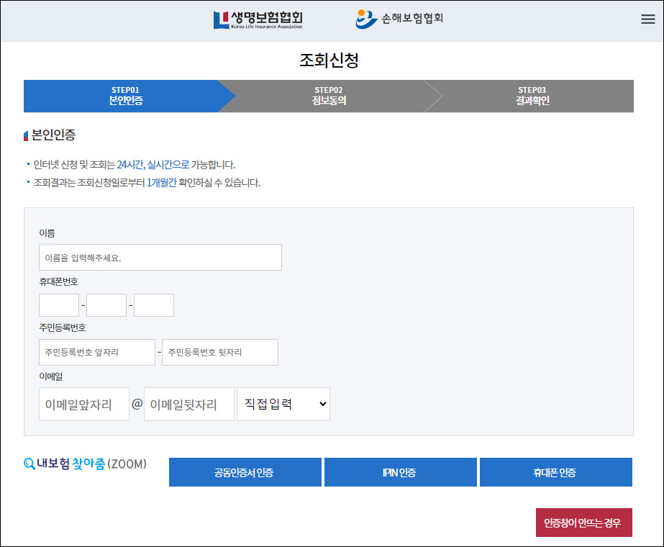Click the 이름 name input field
Viewport: 664px width, 547px height.
[160, 257]
